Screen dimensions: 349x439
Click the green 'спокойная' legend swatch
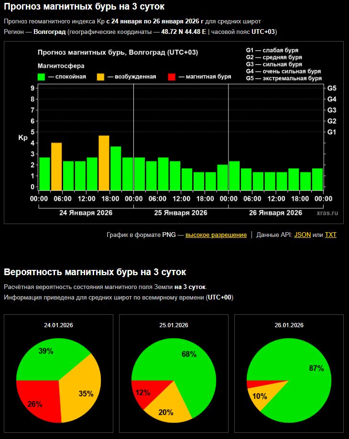click(x=42, y=77)
